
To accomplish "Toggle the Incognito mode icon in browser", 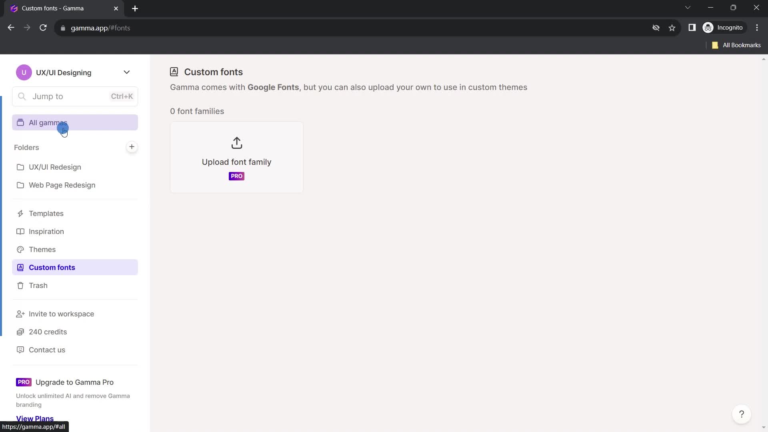I will pyautogui.click(x=709, y=28).
